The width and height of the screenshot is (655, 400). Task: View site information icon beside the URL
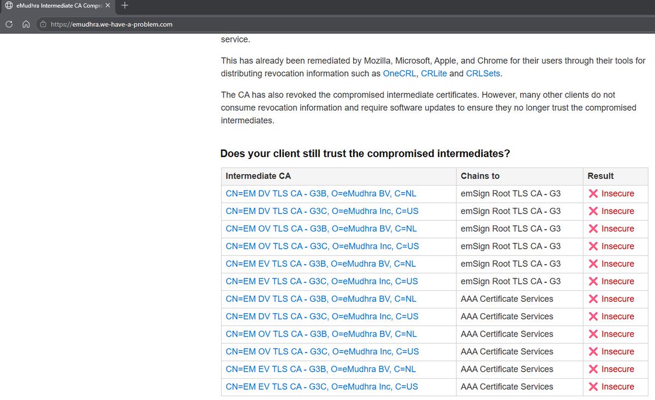point(43,24)
